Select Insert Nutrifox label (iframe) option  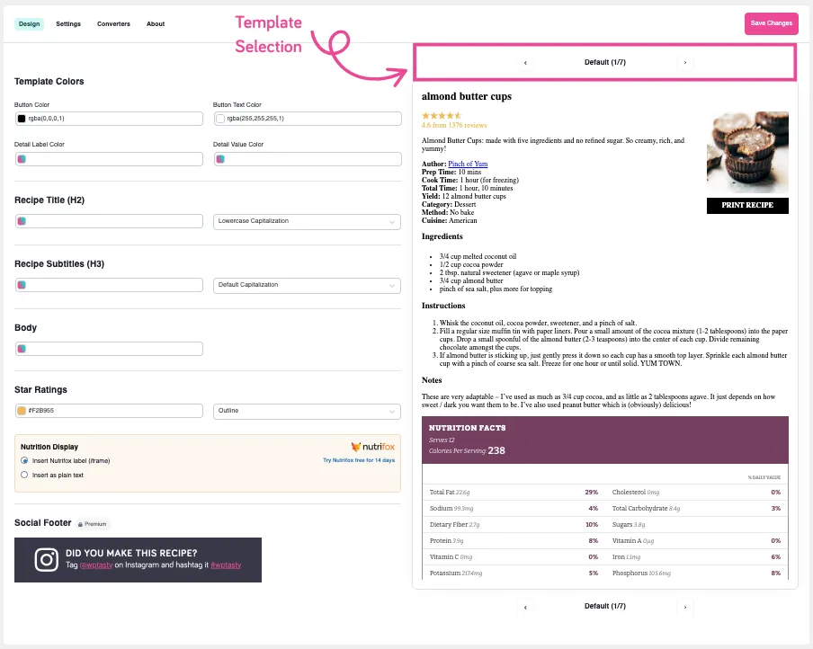[x=24, y=460]
